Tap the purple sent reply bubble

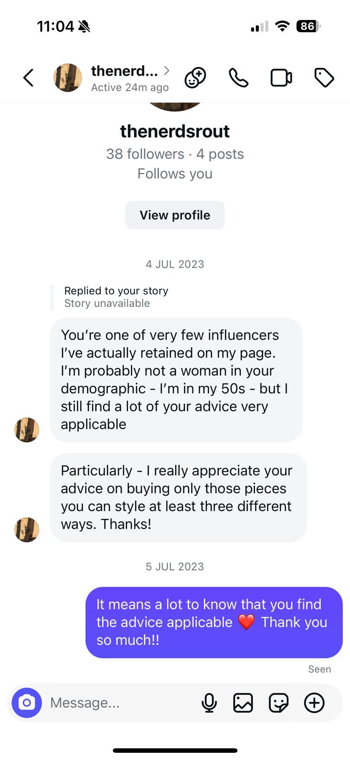pyautogui.click(x=213, y=622)
